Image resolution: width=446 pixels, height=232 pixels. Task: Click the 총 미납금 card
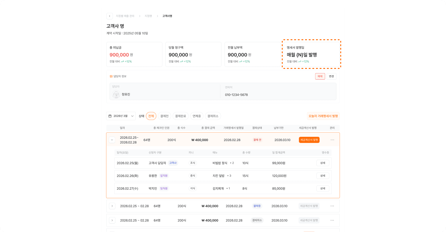[x=134, y=54]
